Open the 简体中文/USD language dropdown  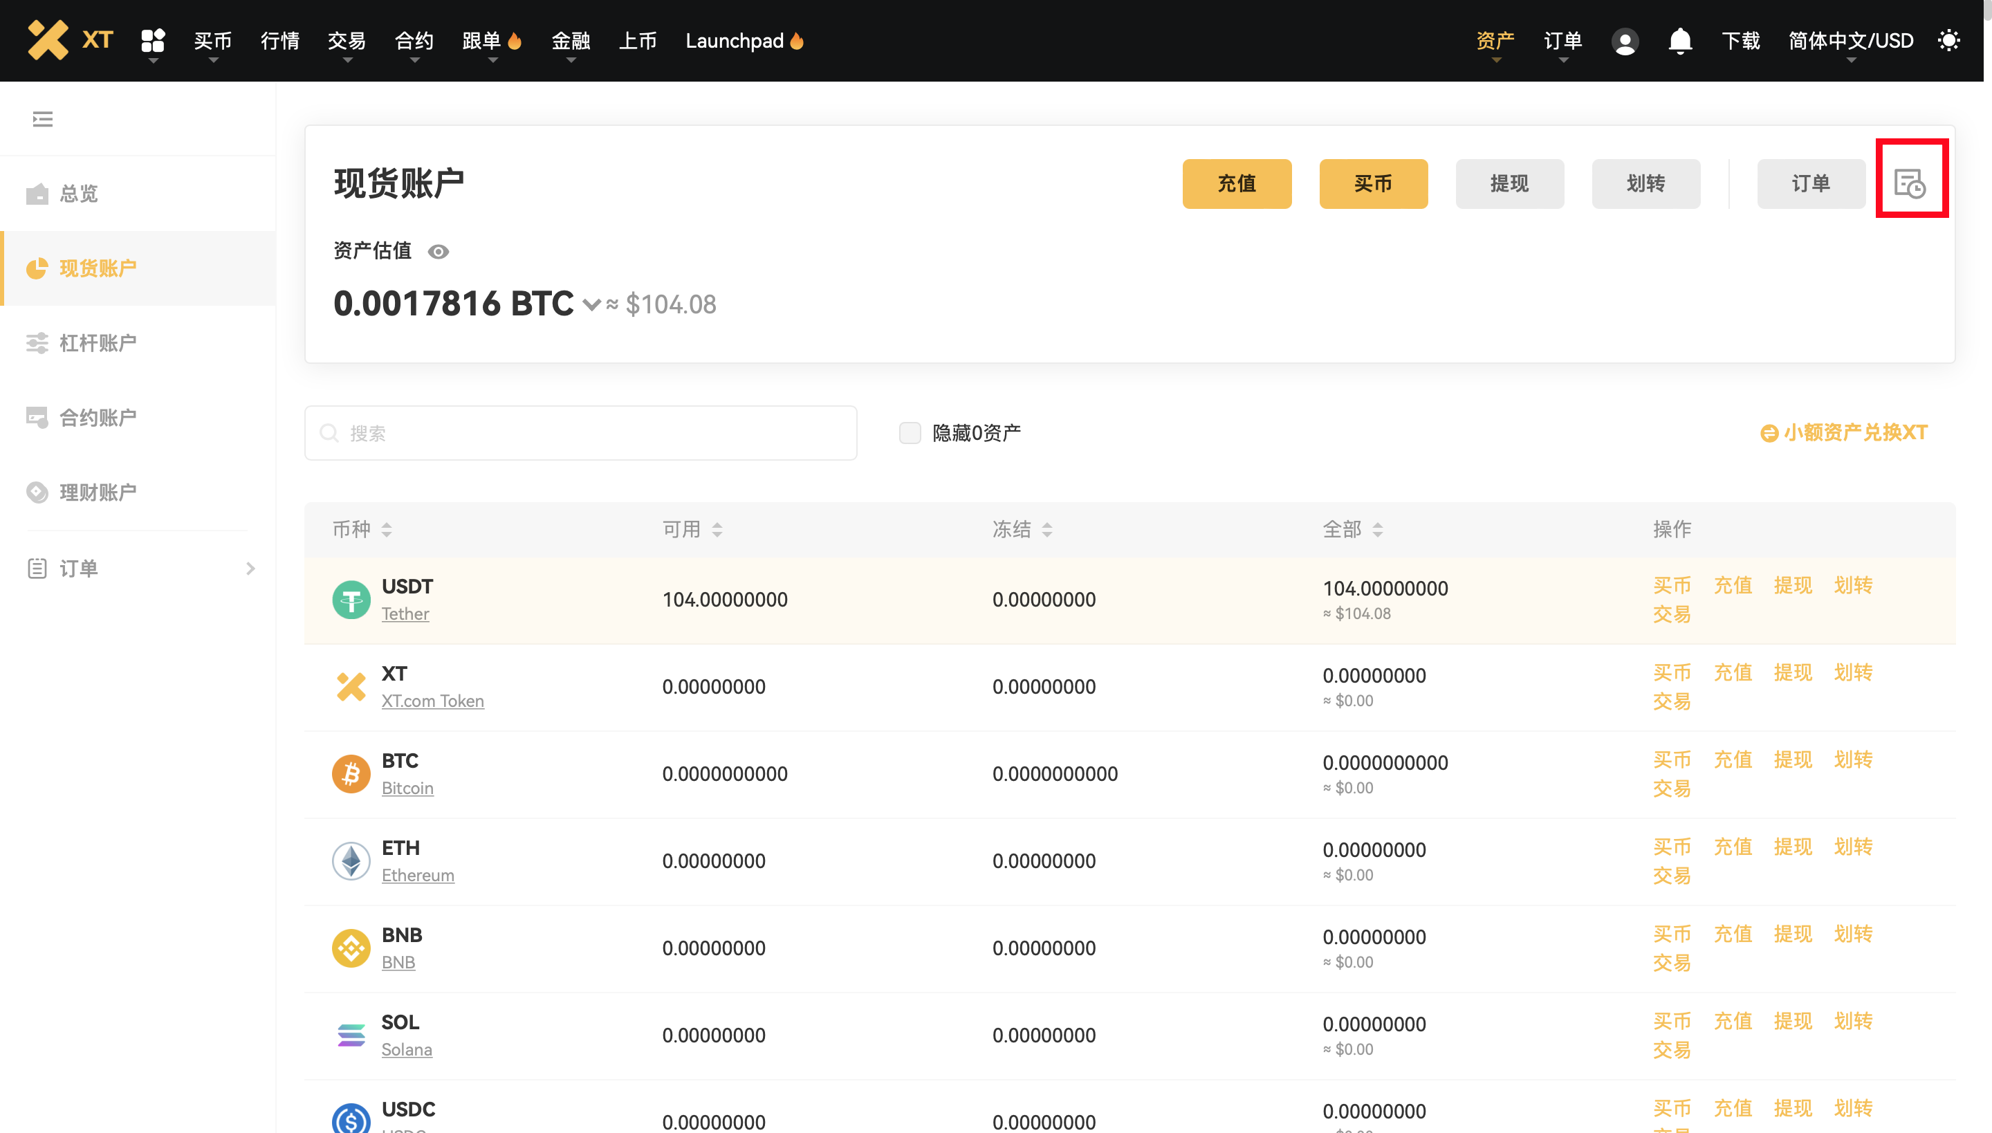(x=1850, y=40)
